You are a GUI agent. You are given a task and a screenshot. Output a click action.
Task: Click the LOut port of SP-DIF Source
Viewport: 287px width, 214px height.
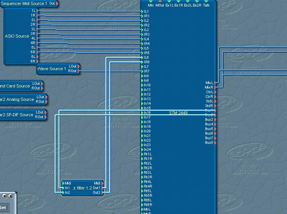click(45, 112)
